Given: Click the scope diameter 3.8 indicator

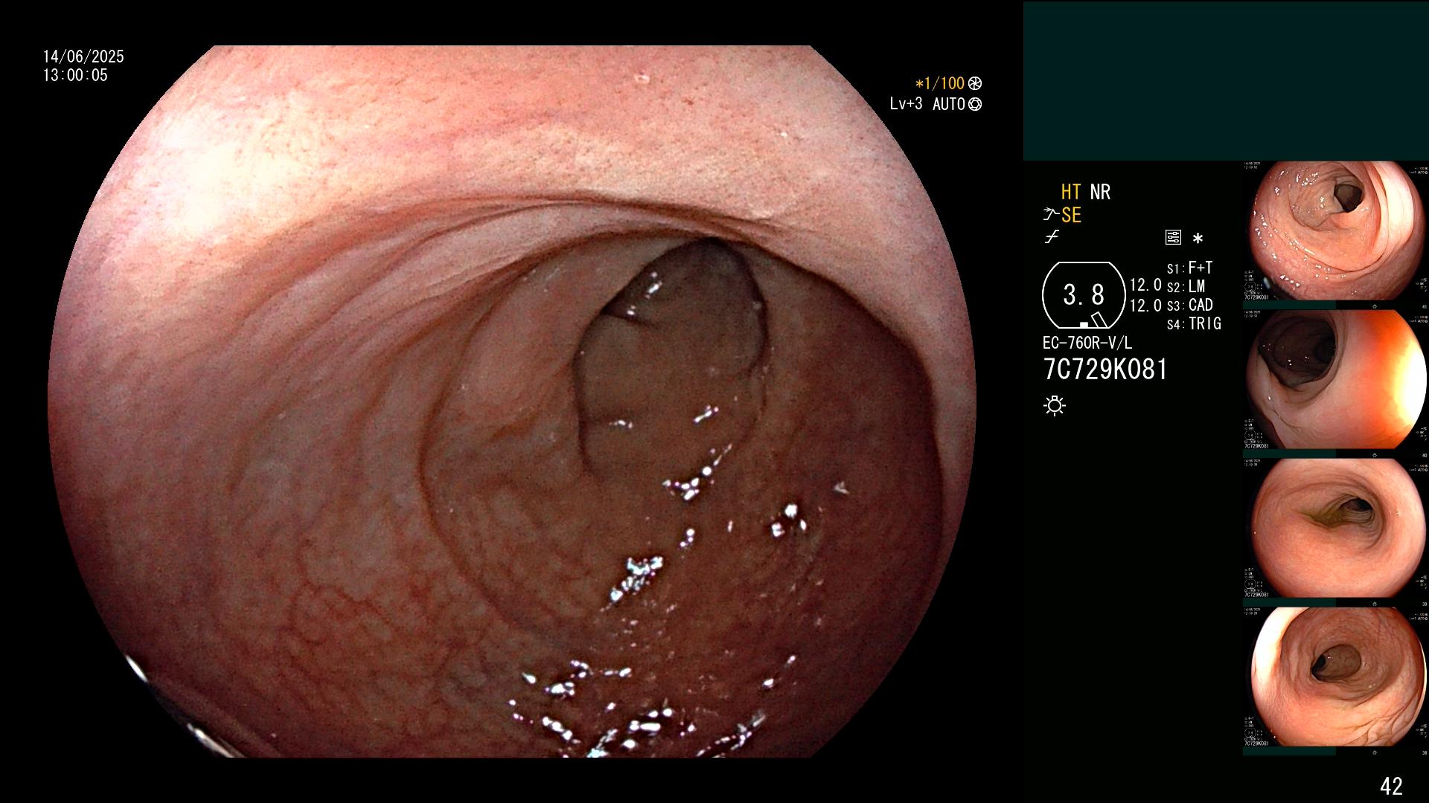Looking at the screenshot, I should 1084,295.
